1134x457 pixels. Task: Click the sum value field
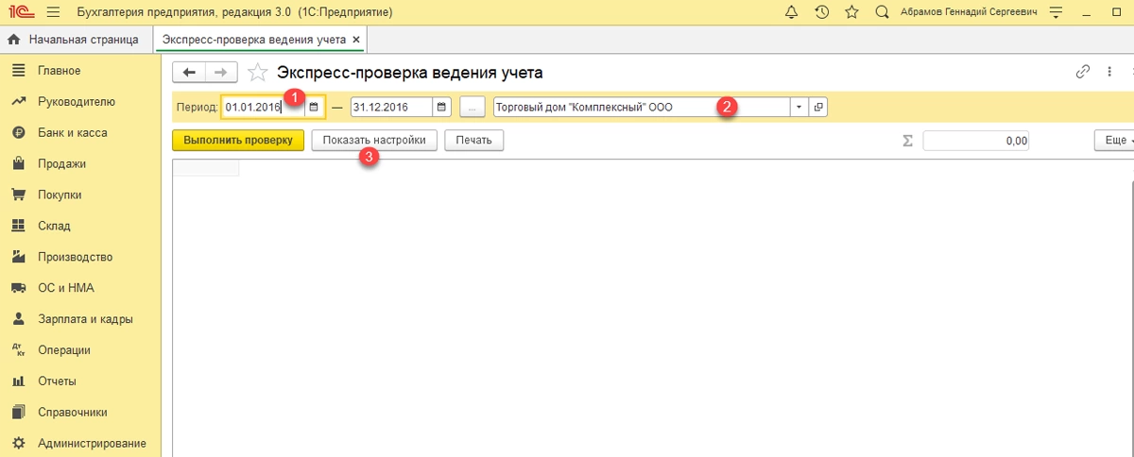coord(975,140)
